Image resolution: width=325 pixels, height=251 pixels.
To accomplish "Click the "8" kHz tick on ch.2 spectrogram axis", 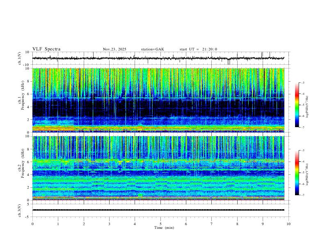I will [x=28, y=149].
